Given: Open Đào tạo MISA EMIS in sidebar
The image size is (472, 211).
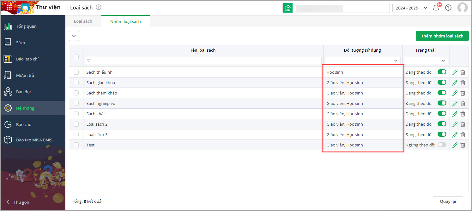Looking at the screenshot, I should (33, 140).
